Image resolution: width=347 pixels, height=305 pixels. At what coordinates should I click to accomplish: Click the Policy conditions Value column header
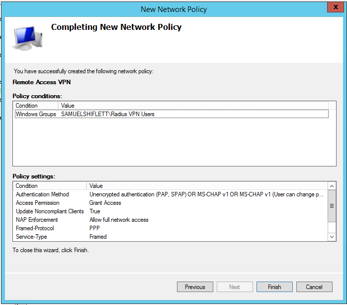[193, 106]
